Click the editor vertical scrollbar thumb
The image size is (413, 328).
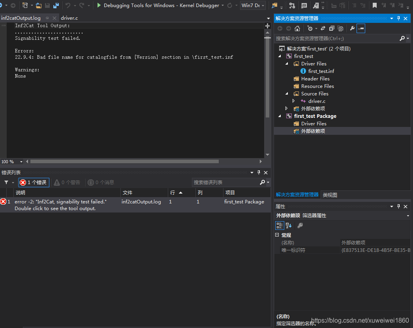[267, 77]
